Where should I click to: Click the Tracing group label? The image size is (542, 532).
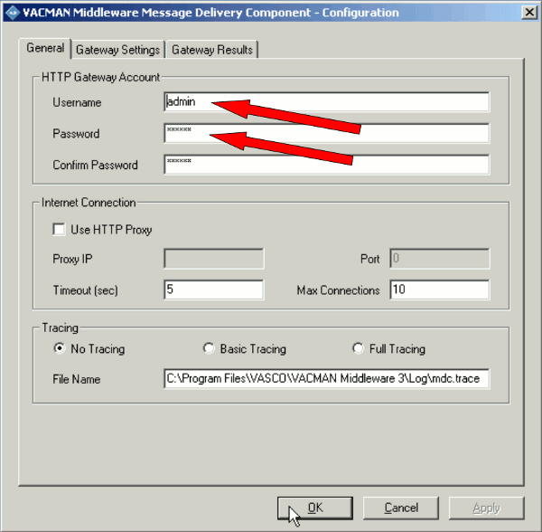(61, 328)
